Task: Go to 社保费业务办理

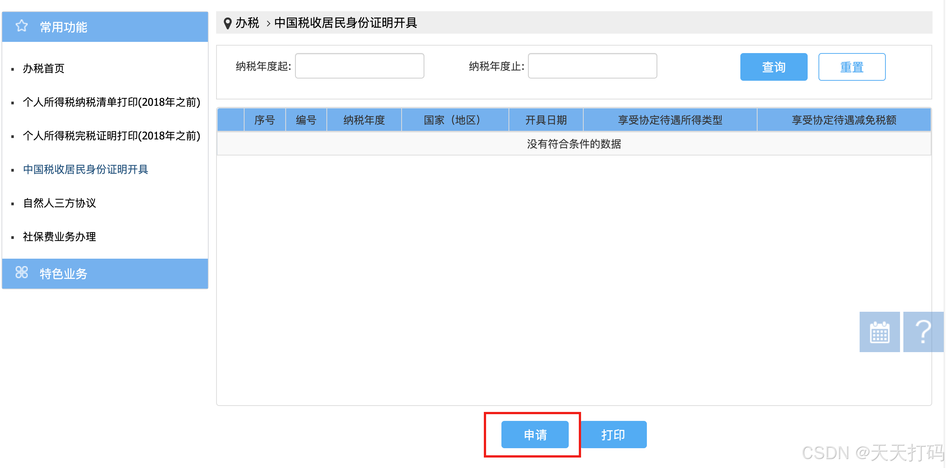Action: coord(59,237)
